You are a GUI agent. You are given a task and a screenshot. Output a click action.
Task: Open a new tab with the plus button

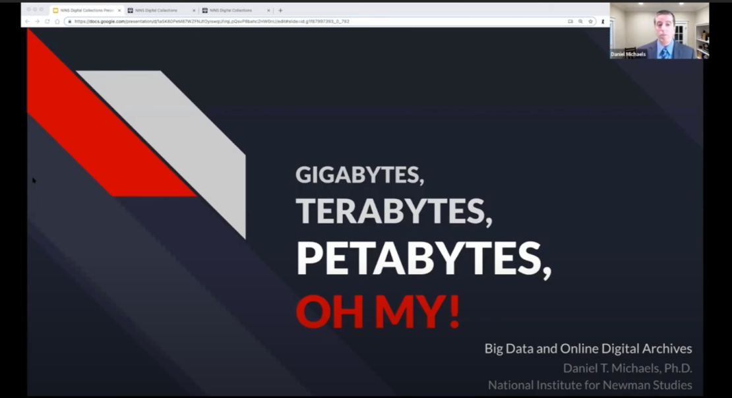click(x=280, y=11)
